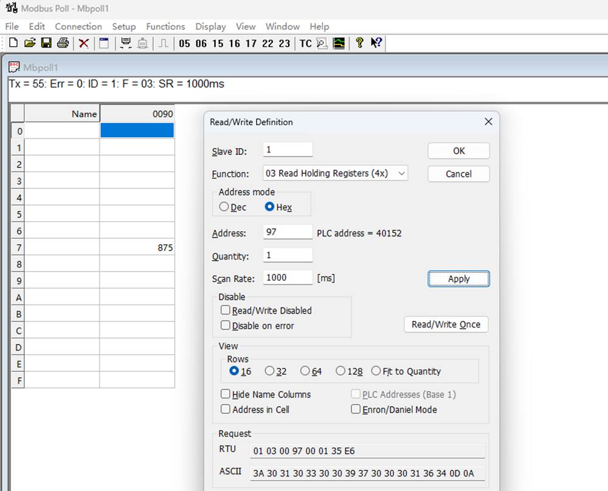Open the Functions menu
The image size is (608, 491).
165,26
